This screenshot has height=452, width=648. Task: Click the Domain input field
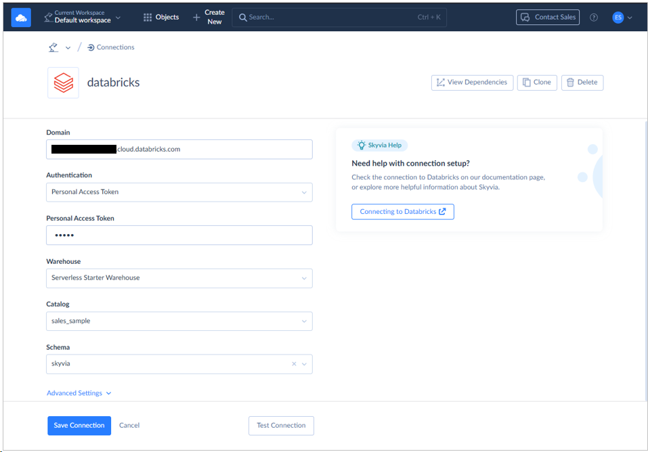point(179,149)
